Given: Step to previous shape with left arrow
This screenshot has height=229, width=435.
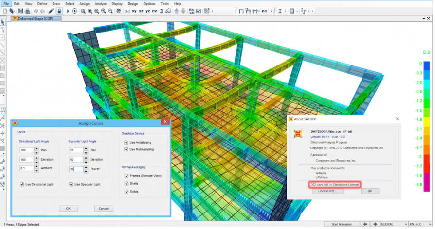Looking at the screenshot, I should 365,224.
